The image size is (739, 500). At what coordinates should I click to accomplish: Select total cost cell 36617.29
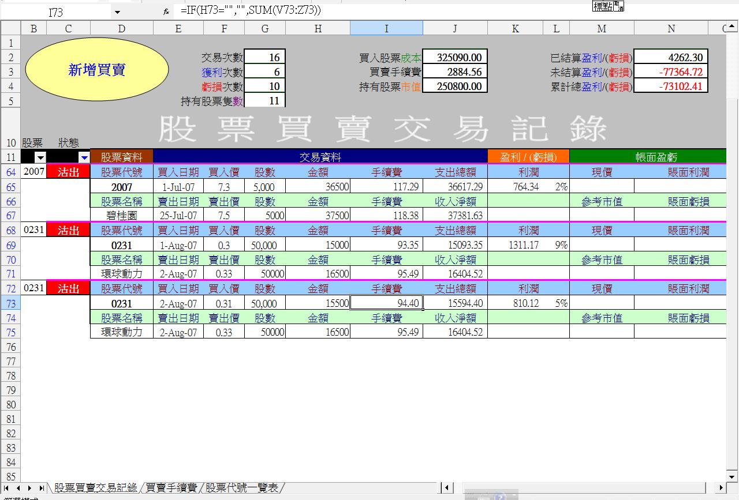pyautogui.click(x=455, y=187)
